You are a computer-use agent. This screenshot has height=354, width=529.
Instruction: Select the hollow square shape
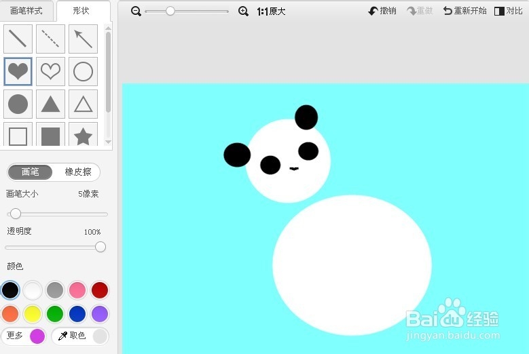click(18, 134)
